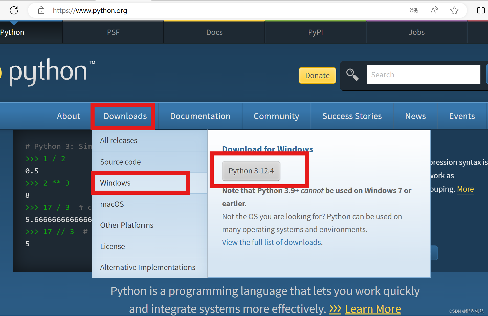The image size is (488, 316).
Task: Click the Read Aloud icon
Action: pyautogui.click(x=434, y=10)
